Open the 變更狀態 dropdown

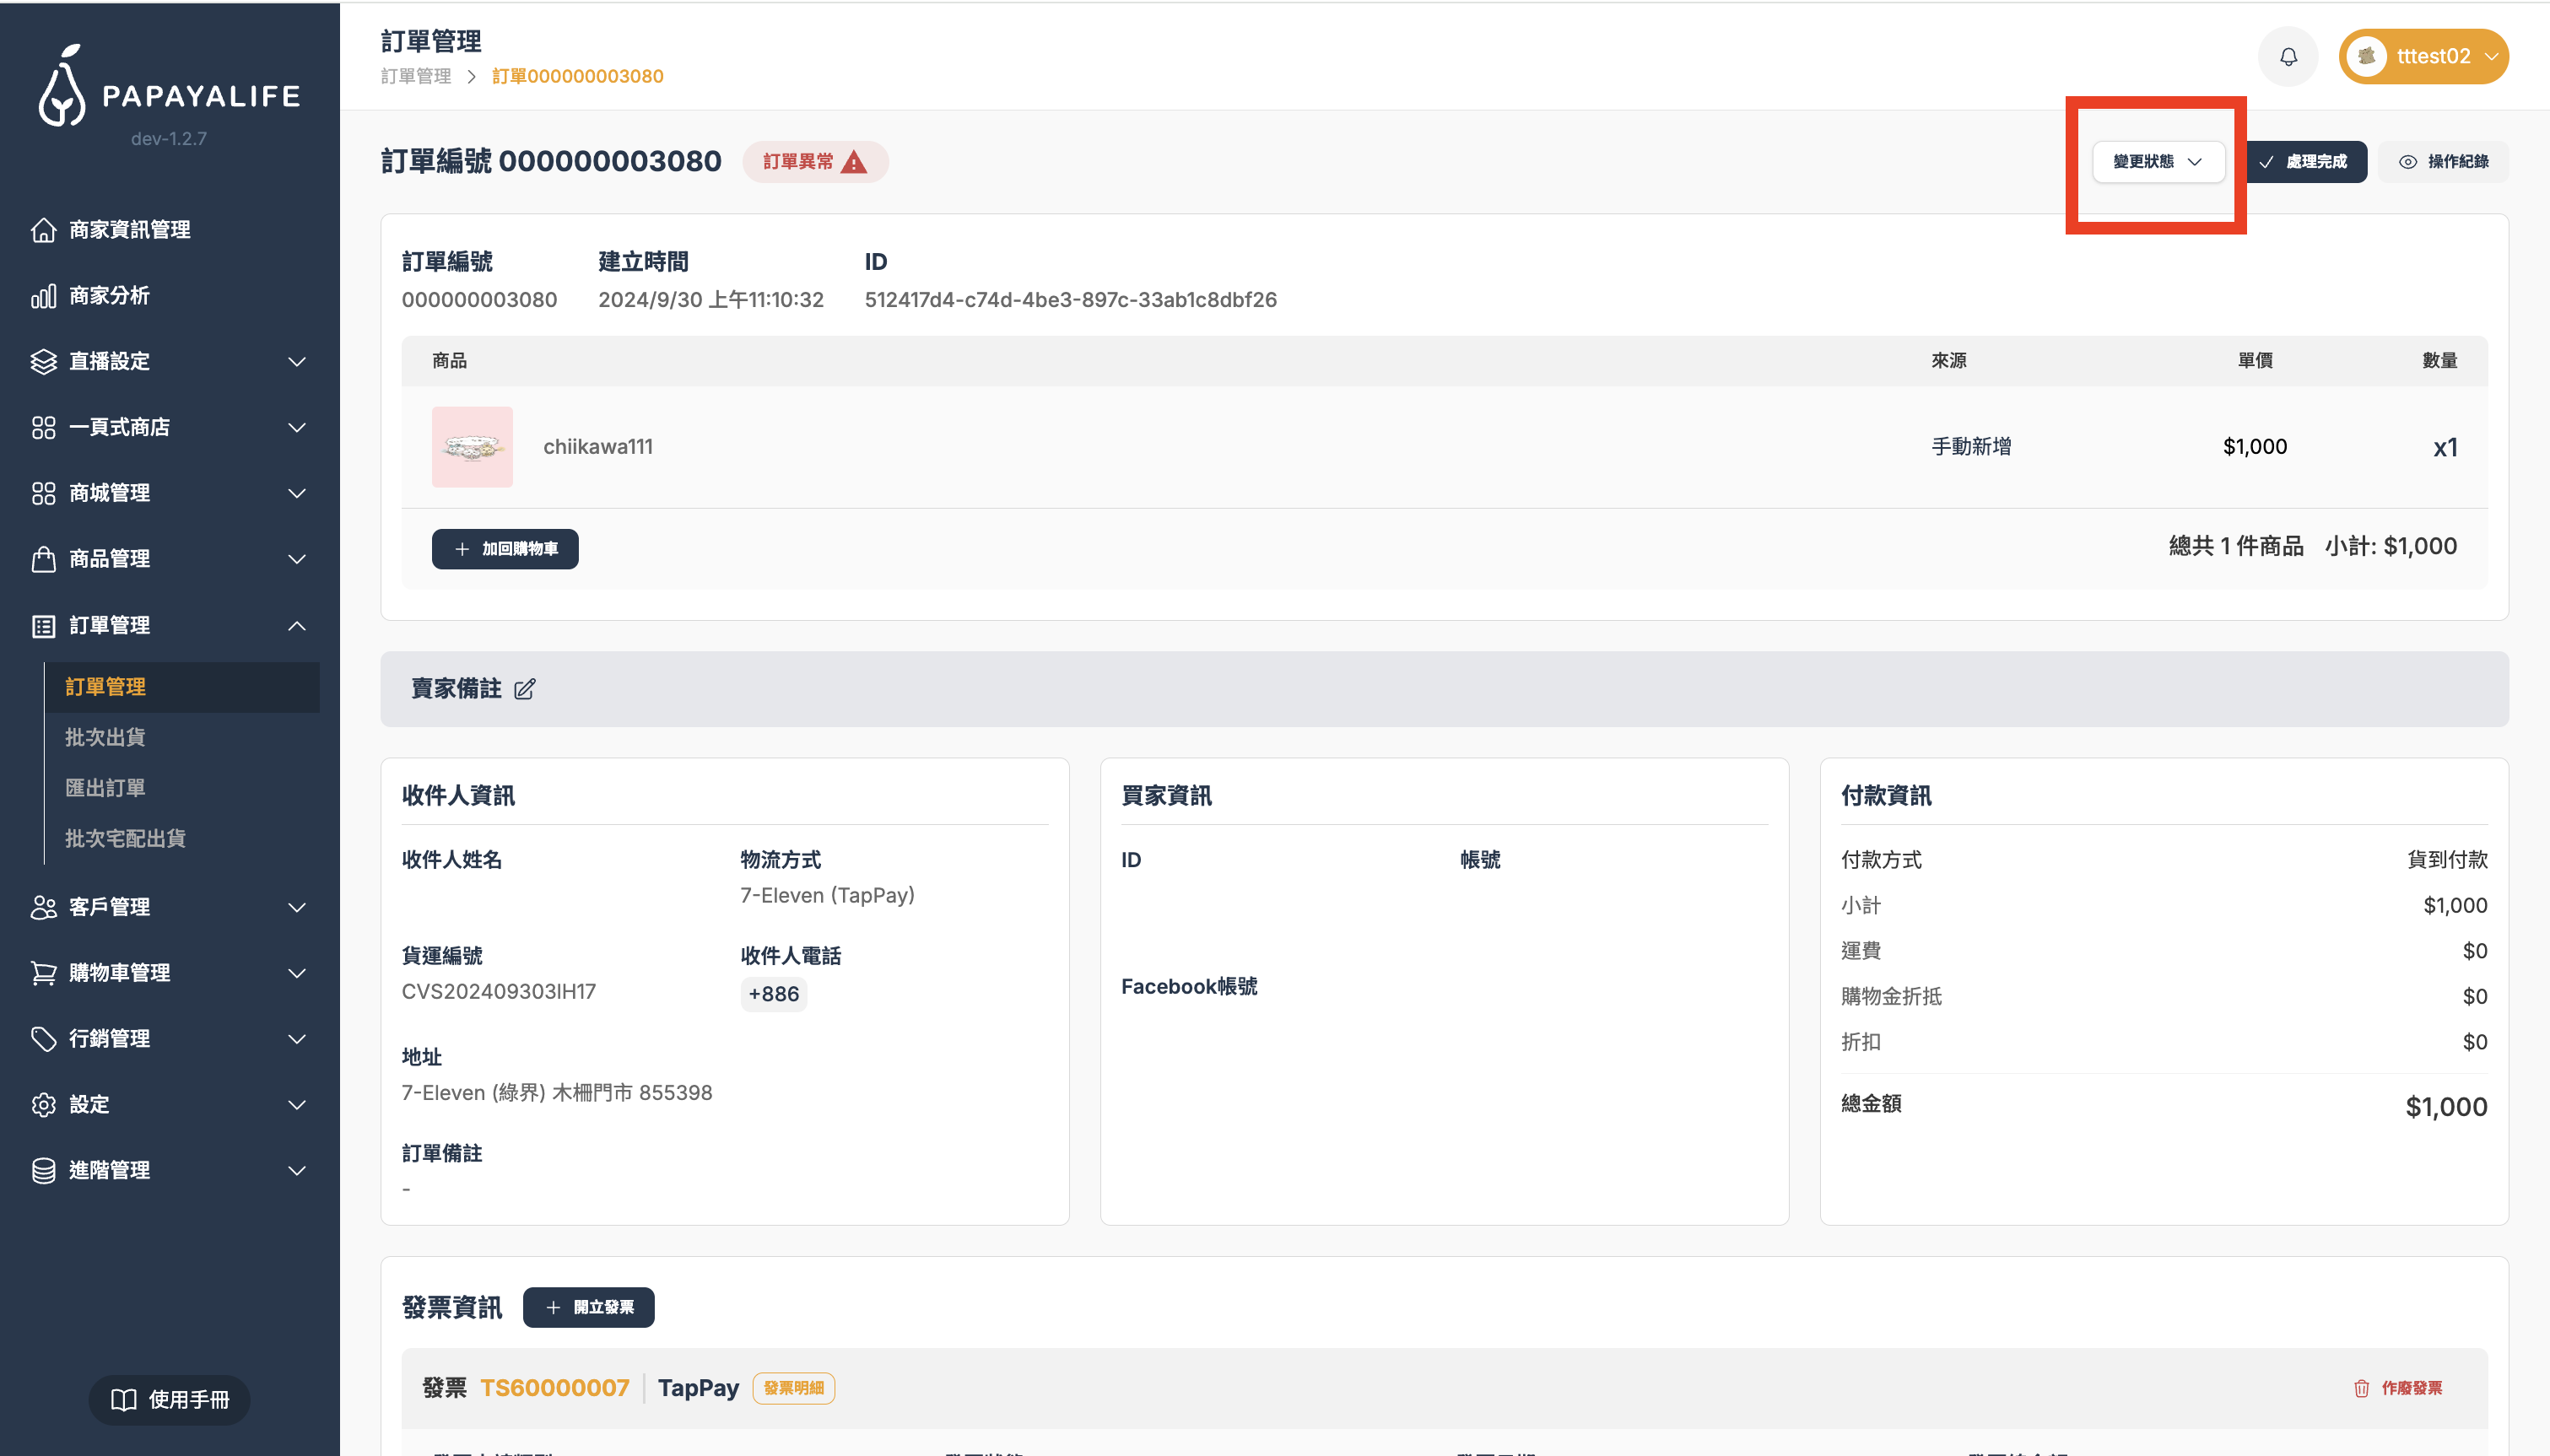pyautogui.click(x=2157, y=162)
